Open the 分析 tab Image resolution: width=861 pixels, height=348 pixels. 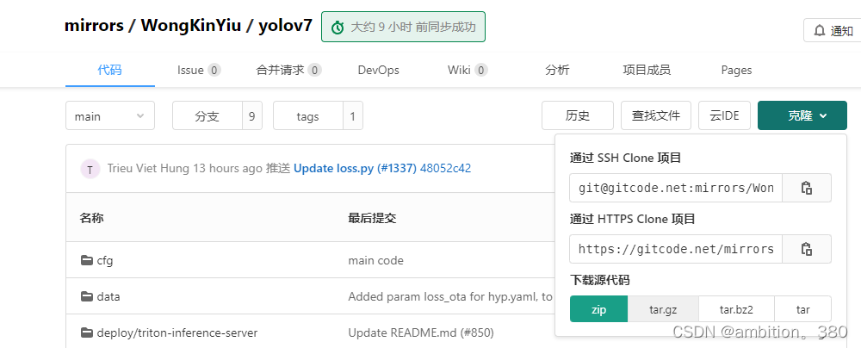coord(557,71)
